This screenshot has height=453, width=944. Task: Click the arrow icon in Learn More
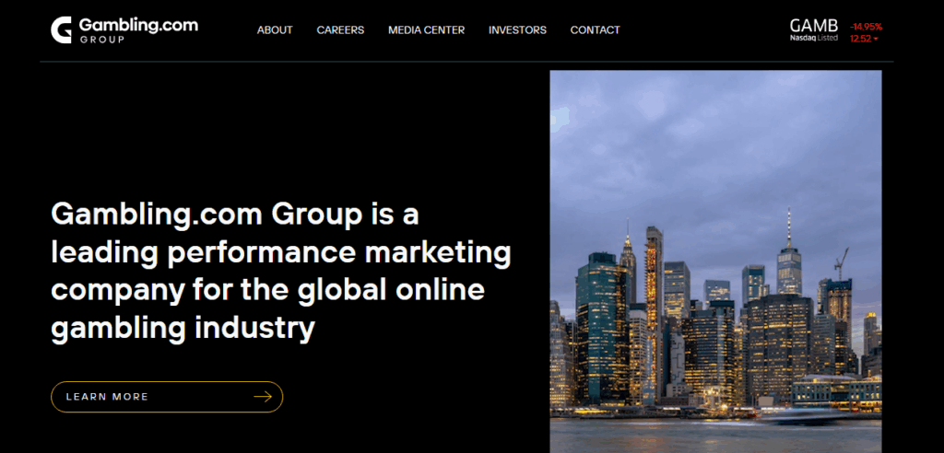pos(263,397)
